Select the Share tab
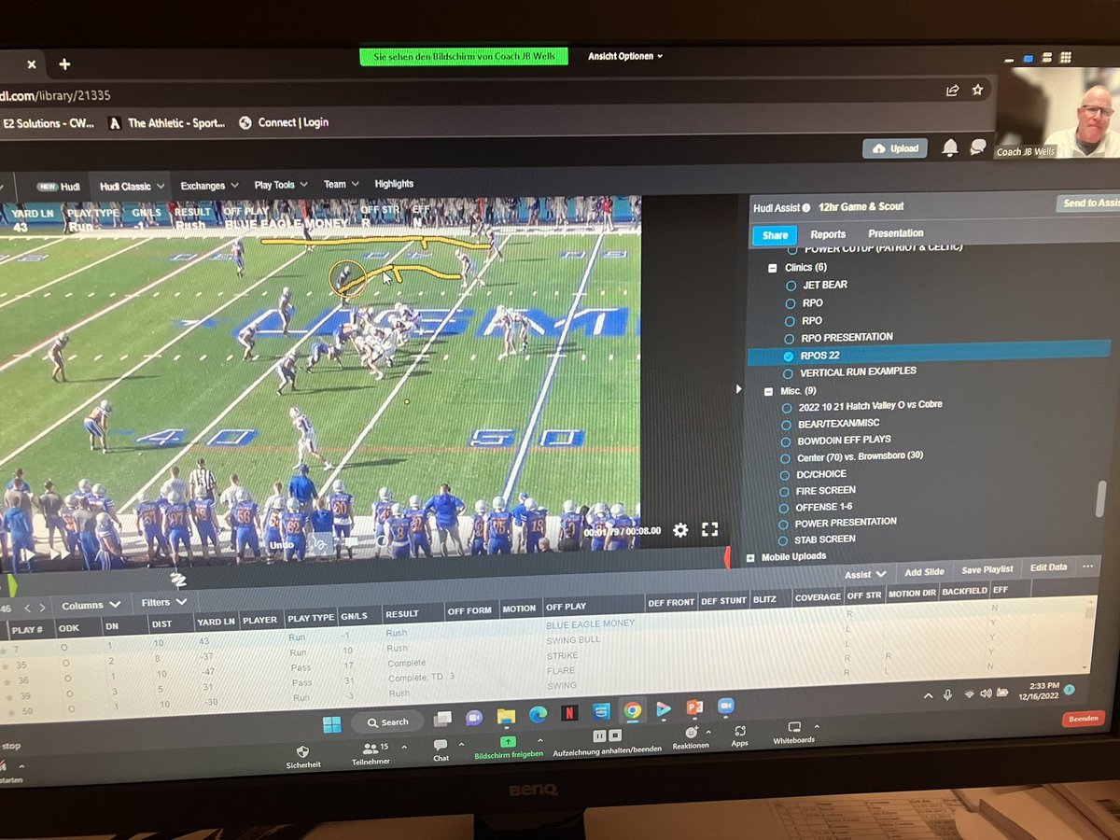The width and height of the screenshot is (1120, 840). (x=775, y=235)
